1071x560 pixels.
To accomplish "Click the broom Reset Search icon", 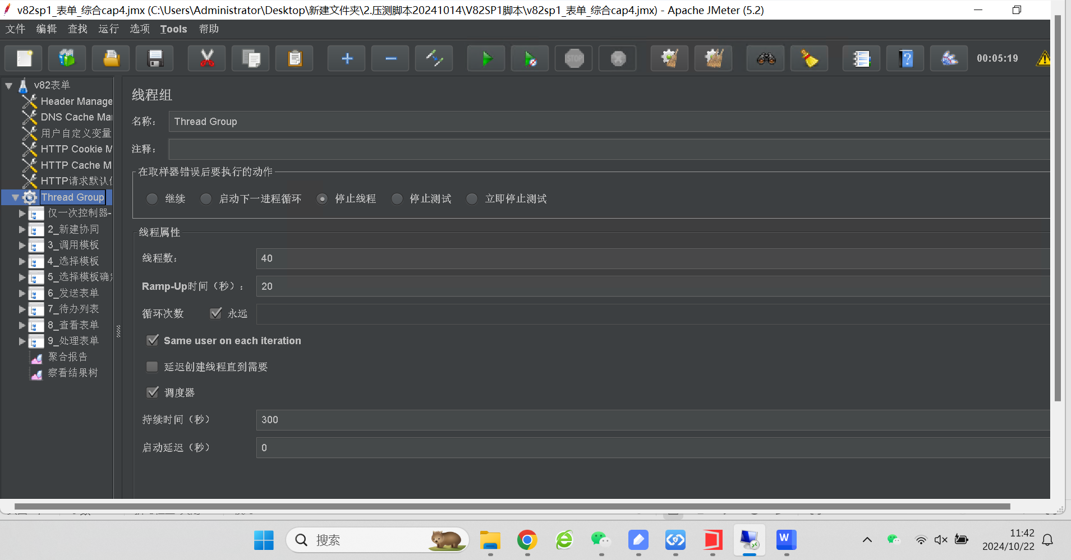I will coord(809,58).
